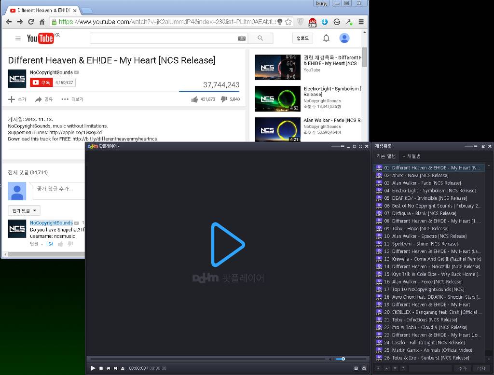The width and height of the screenshot is (494, 375).
Task: Dislike the video with thumbs down icon
Action: [224, 99]
